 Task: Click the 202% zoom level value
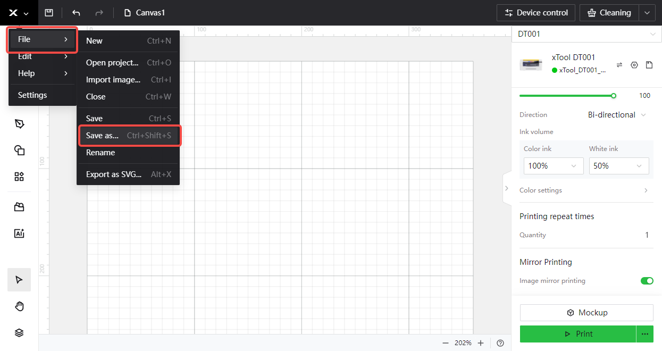(x=463, y=343)
